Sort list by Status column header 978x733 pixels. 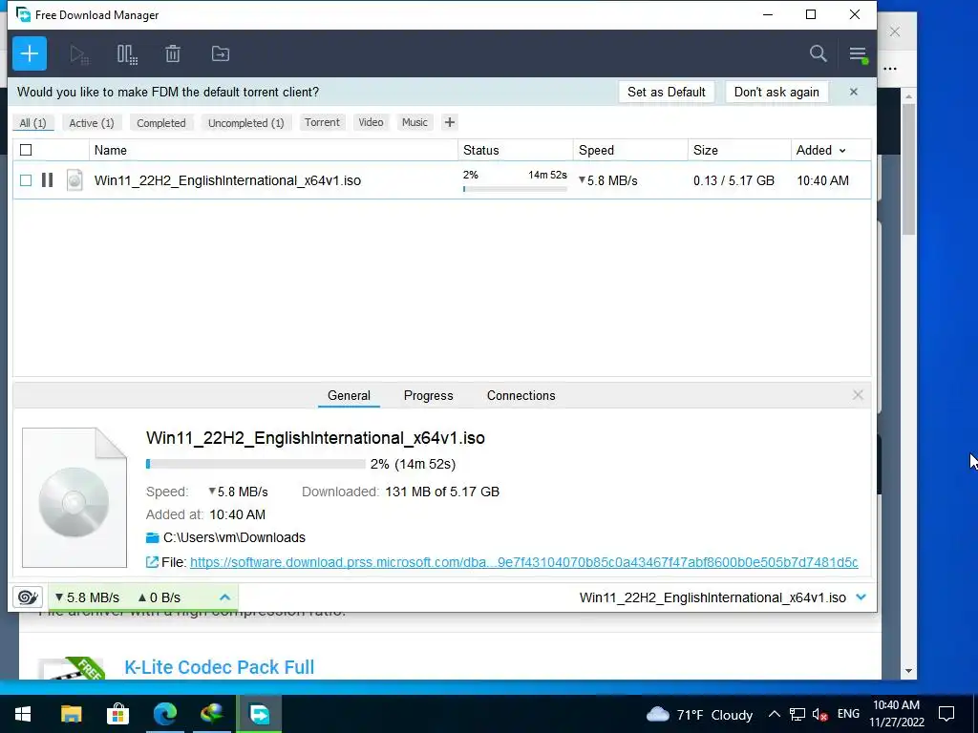[515, 150]
